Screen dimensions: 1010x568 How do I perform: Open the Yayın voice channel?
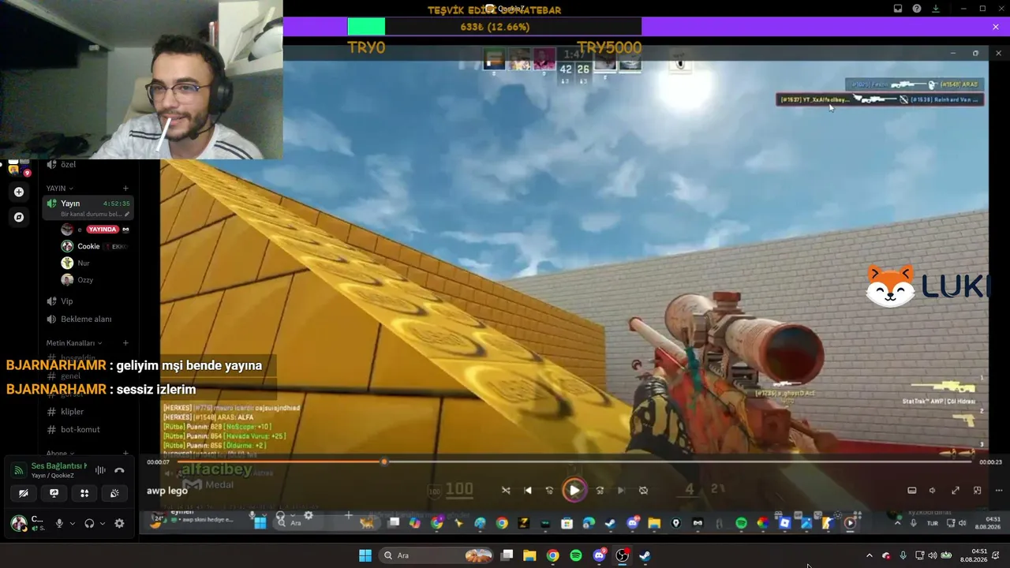pyautogui.click(x=88, y=207)
